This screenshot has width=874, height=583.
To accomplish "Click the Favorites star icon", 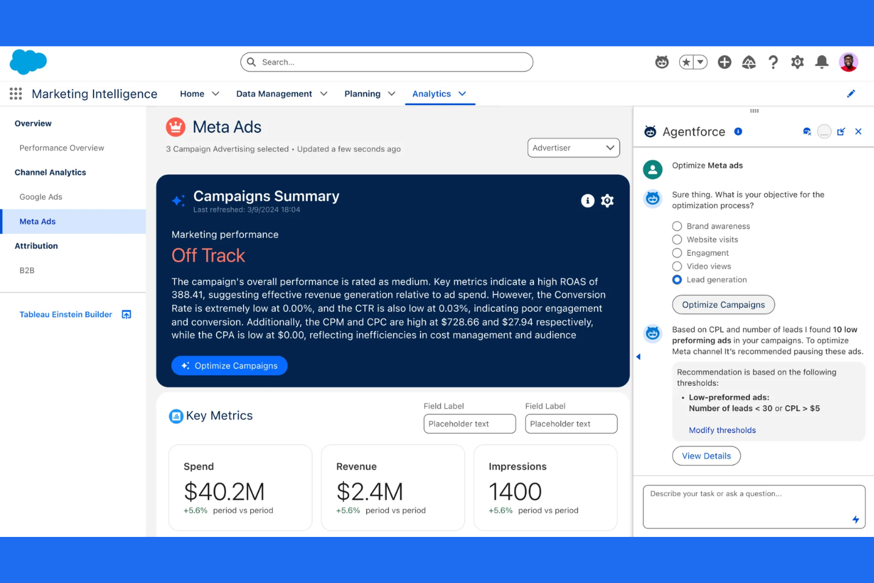I will point(686,62).
